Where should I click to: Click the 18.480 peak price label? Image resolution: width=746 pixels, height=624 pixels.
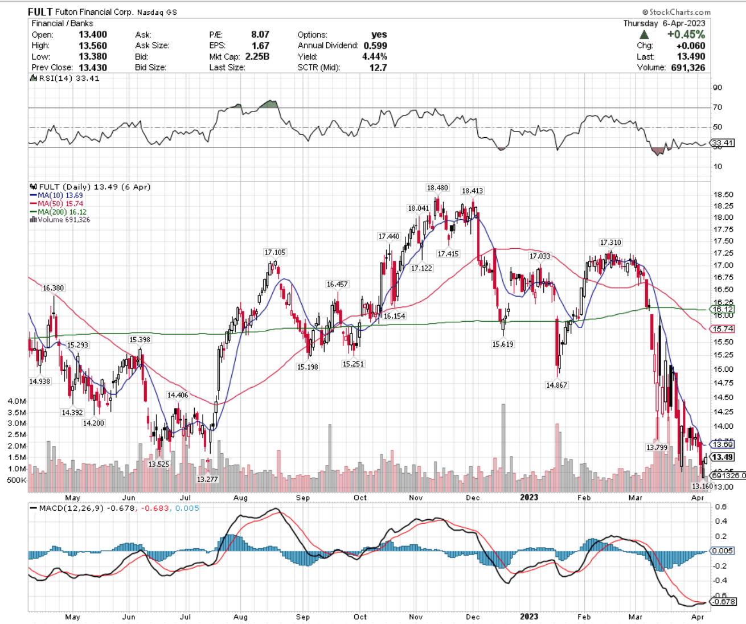pyautogui.click(x=437, y=188)
